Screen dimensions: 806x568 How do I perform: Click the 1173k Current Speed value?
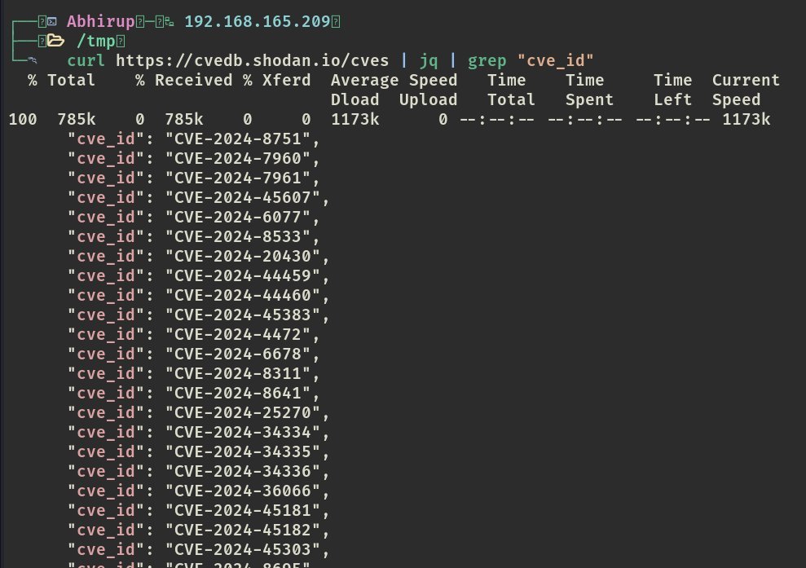pyautogui.click(x=746, y=120)
